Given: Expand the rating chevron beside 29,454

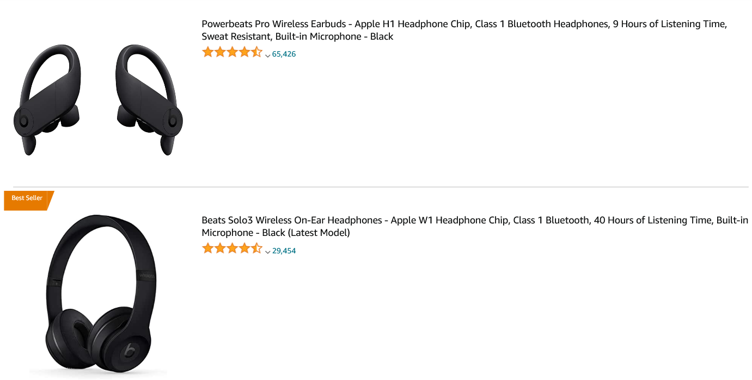Looking at the screenshot, I should (x=267, y=251).
